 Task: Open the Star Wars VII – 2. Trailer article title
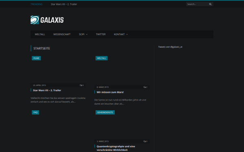[x=47, y=90]
